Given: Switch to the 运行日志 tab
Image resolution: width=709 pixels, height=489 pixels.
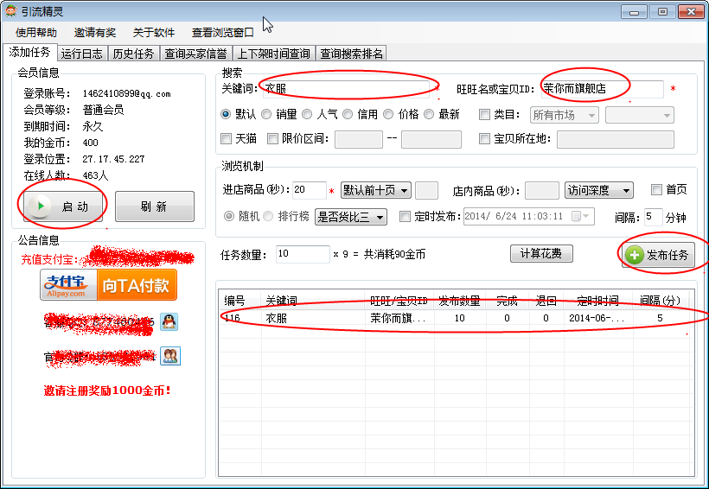Looking at the screenshot, I should [x=82, y=54].
